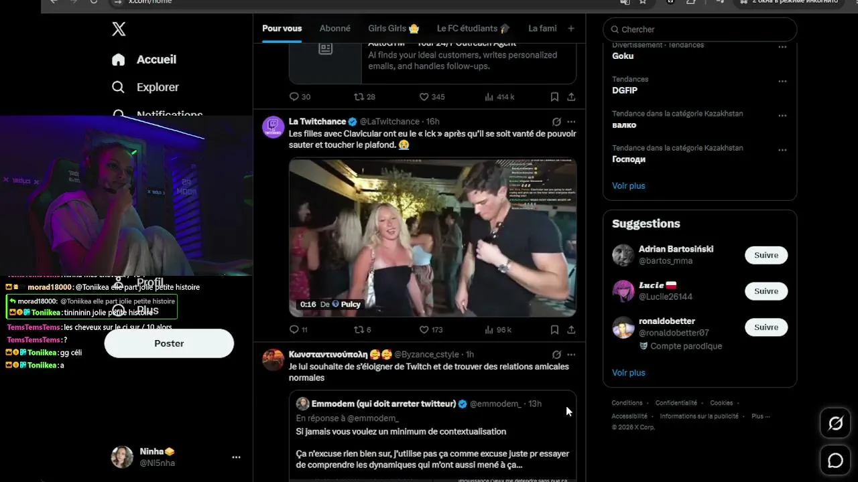Switch to the Abonné tab
Image resolution: width=858 pixels, height=482 pixels.
[335, 28]
